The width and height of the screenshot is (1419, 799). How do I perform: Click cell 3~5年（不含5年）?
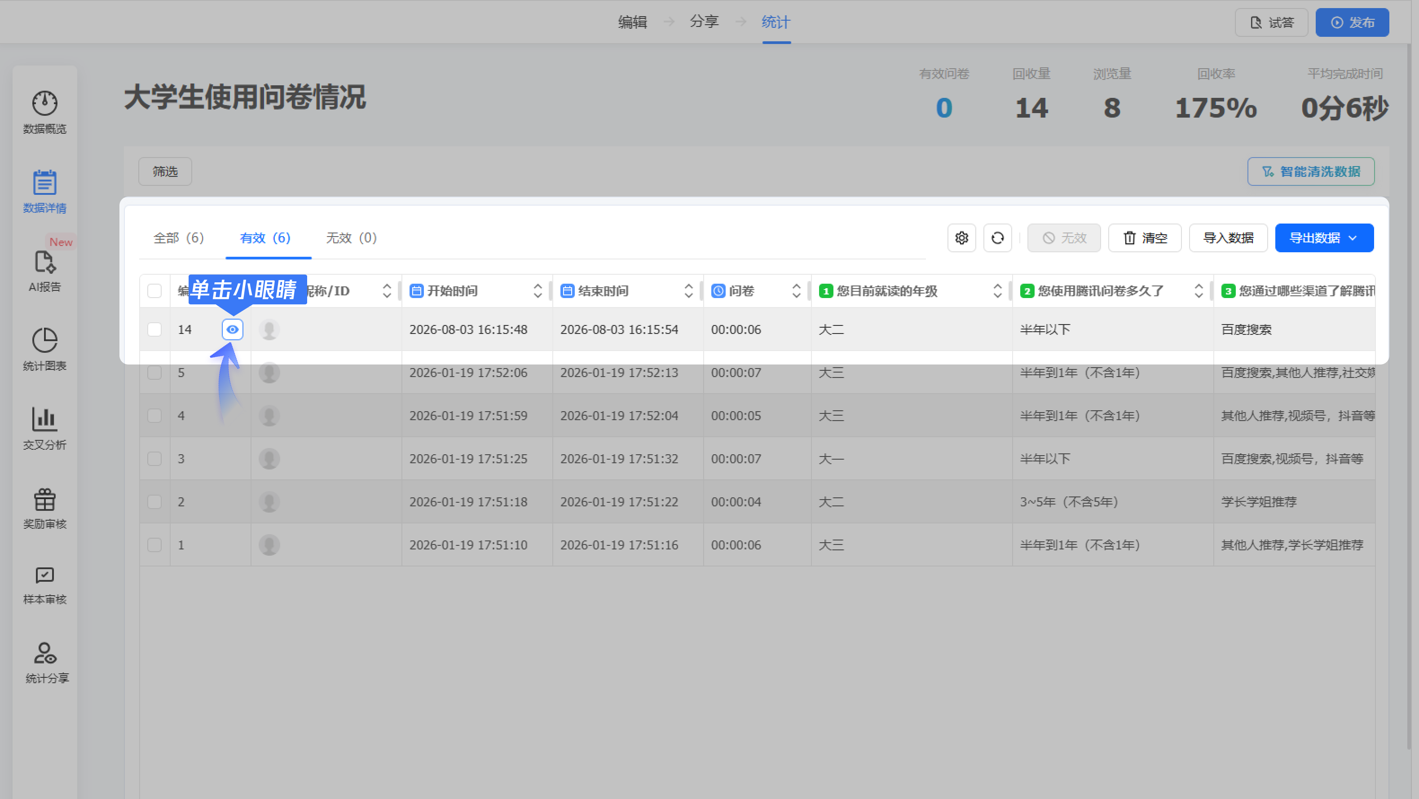pyautogui.click(x=1069, y=502)
